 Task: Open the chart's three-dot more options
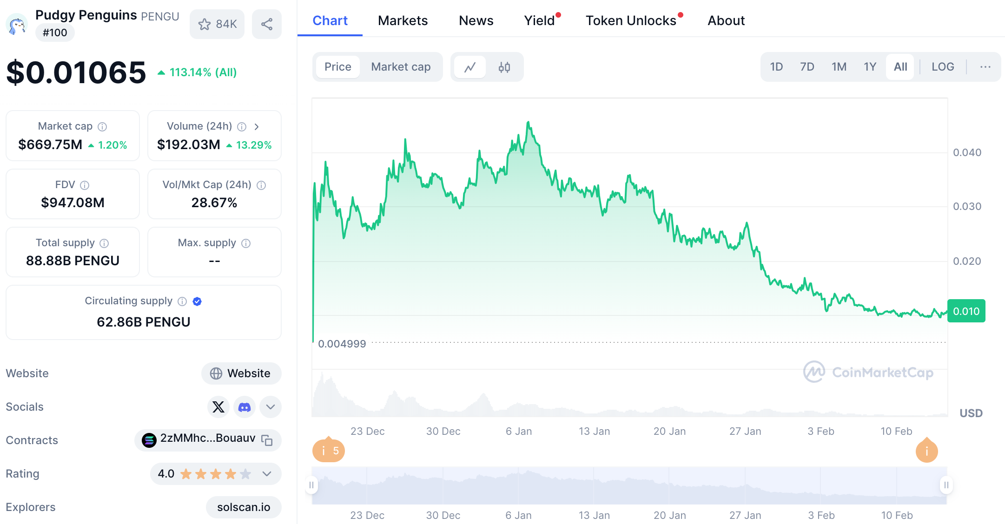[985, 67]
